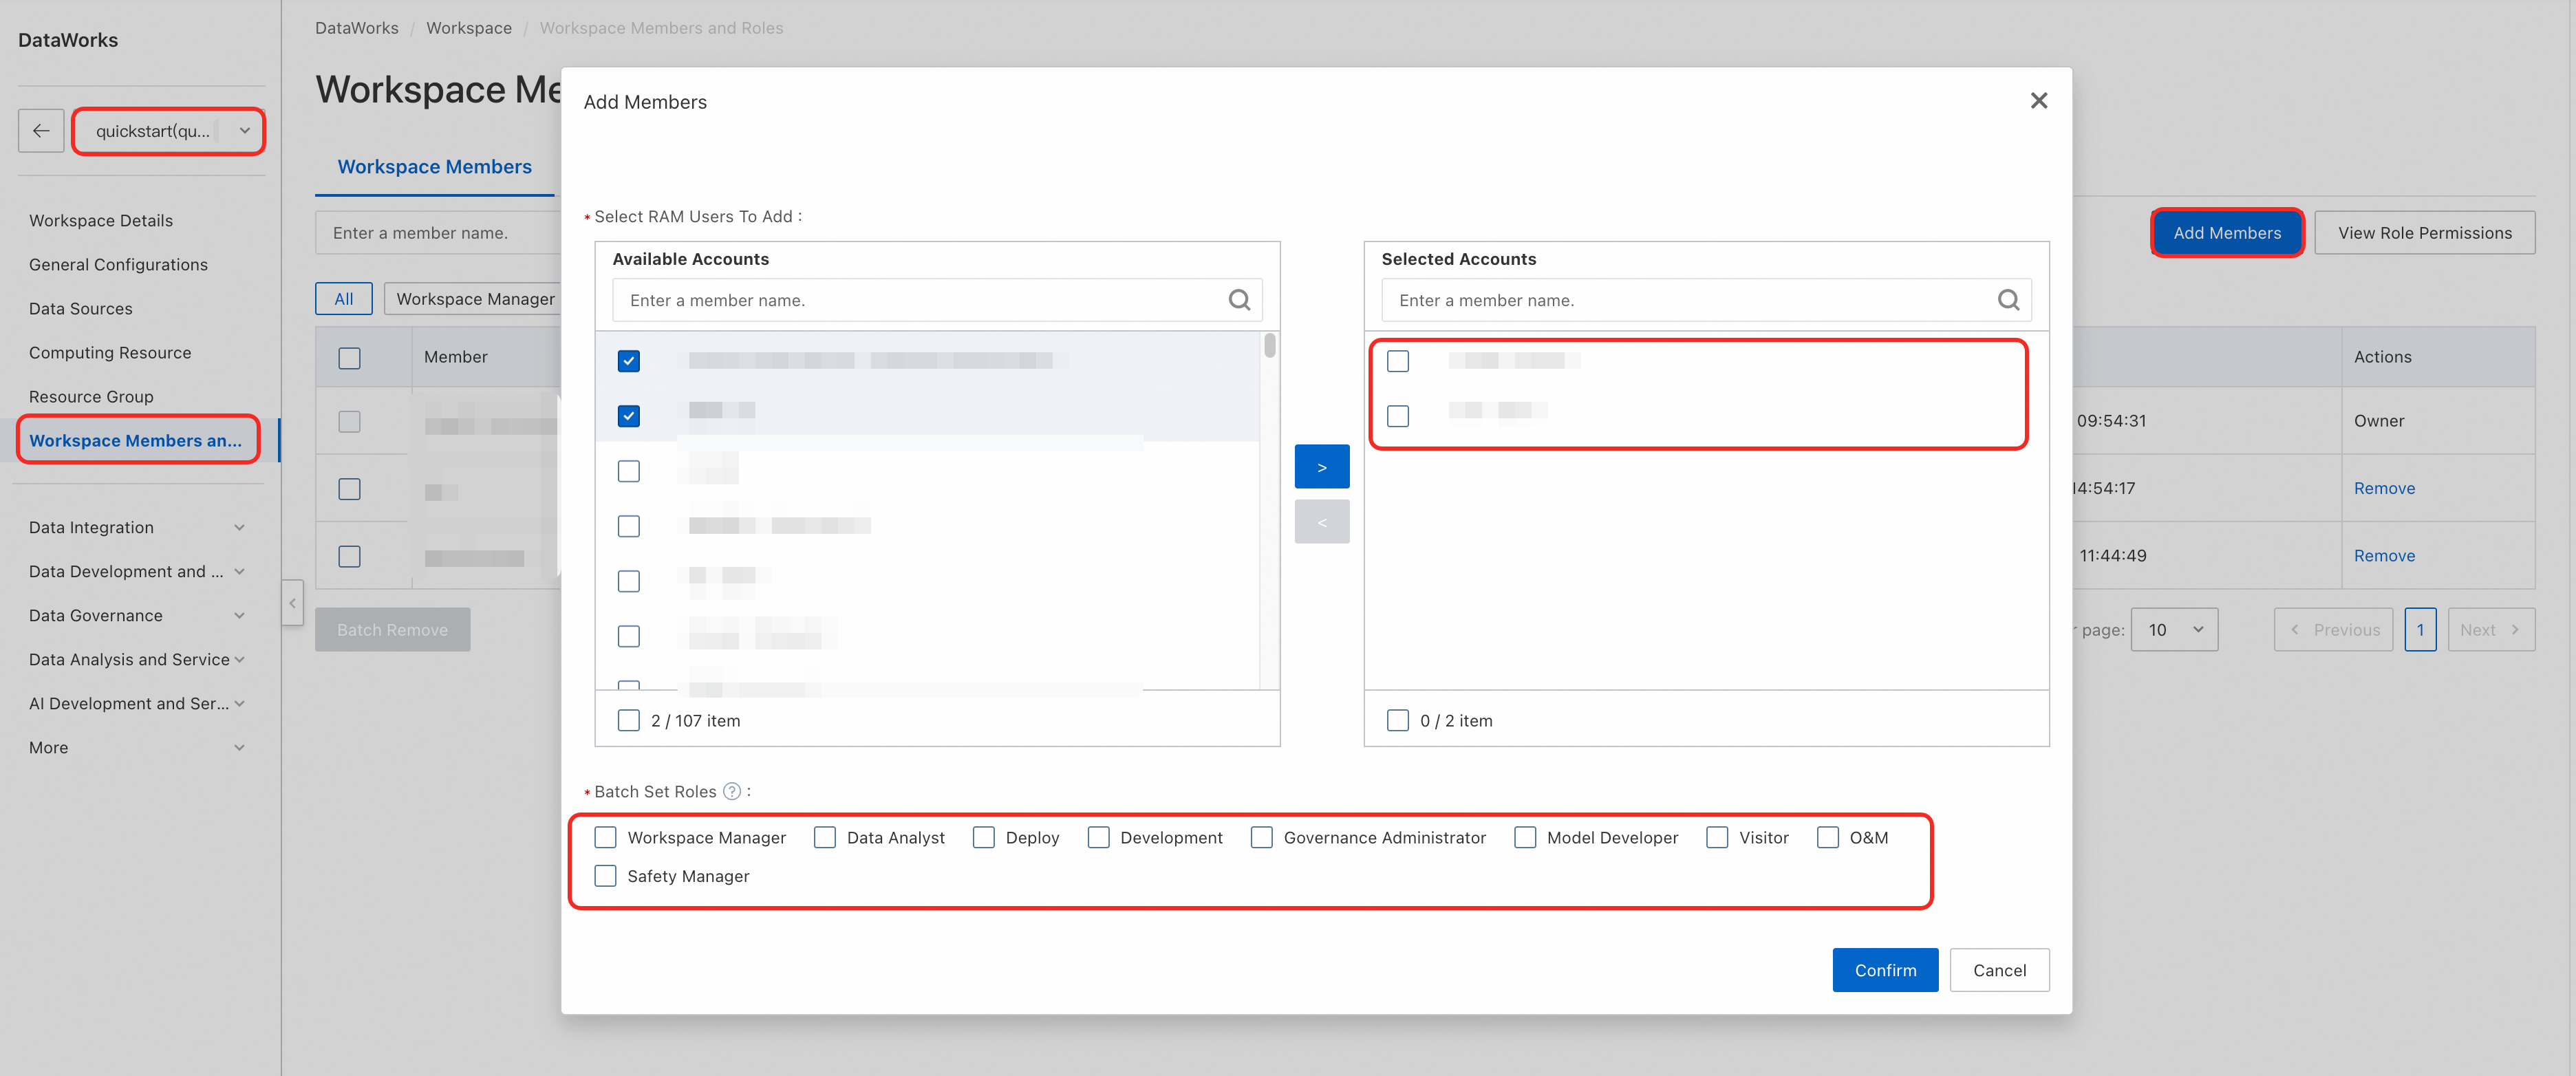Click the Available Accounts list scrollbar
The image size is (2576, 1076).
(x=1269, y=346)
